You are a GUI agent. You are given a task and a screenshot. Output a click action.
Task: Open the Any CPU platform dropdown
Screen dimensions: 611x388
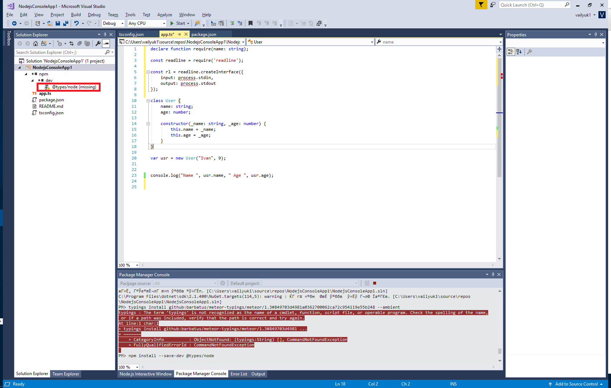pos(147,23)
